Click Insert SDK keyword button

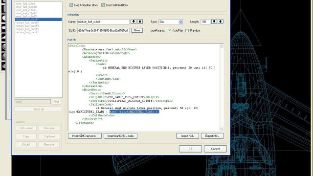pyautogui.click(x=85, y=136)
